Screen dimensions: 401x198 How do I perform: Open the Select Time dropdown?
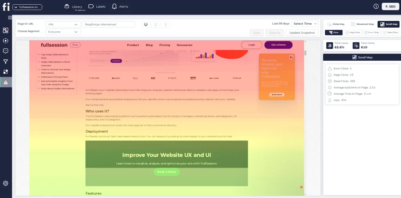tap(305, 24)
